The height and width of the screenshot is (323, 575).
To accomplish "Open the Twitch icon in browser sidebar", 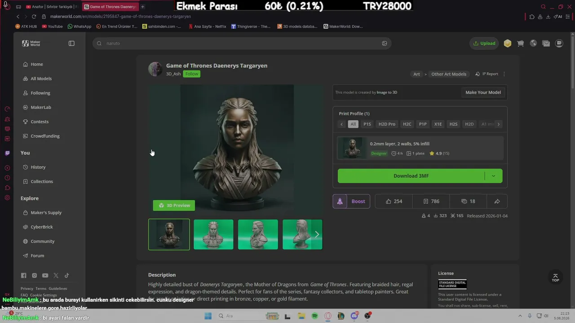I will [x=7, y=153].
